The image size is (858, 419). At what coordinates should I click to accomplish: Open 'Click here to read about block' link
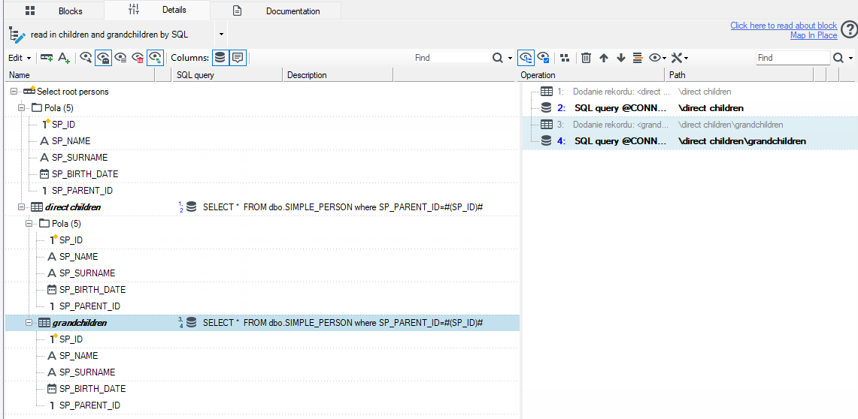(784, 26)
